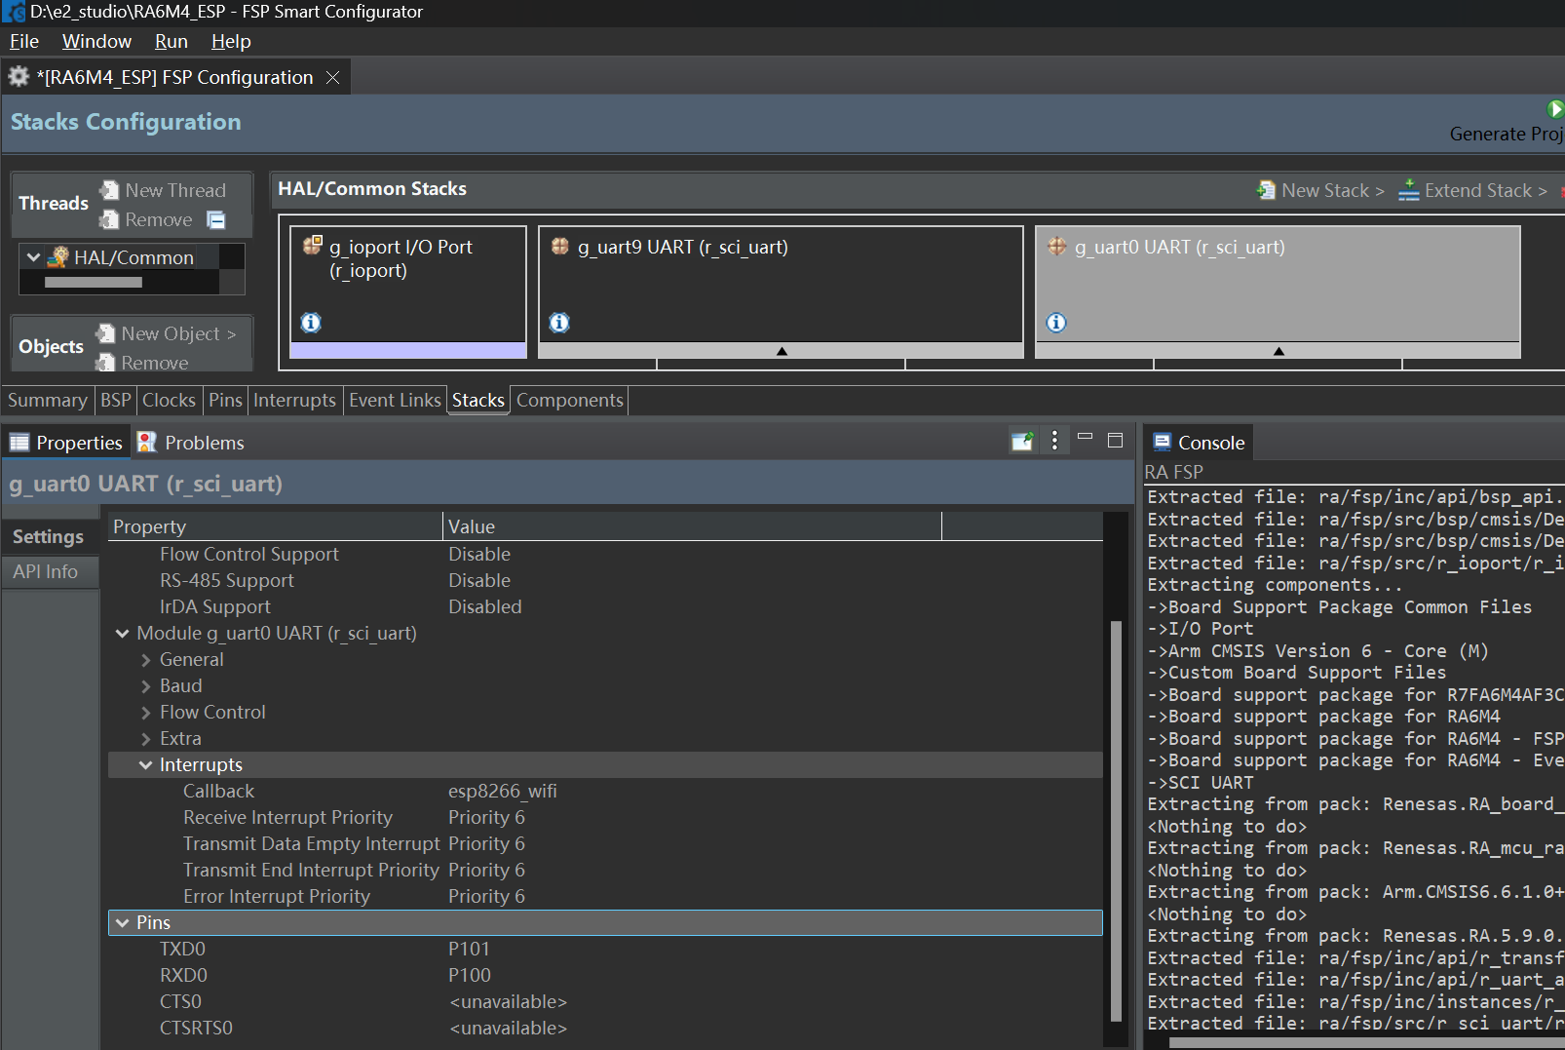Click the New Stack icon
The image size is (1565, 1050).
click(x=1266, y=190)
